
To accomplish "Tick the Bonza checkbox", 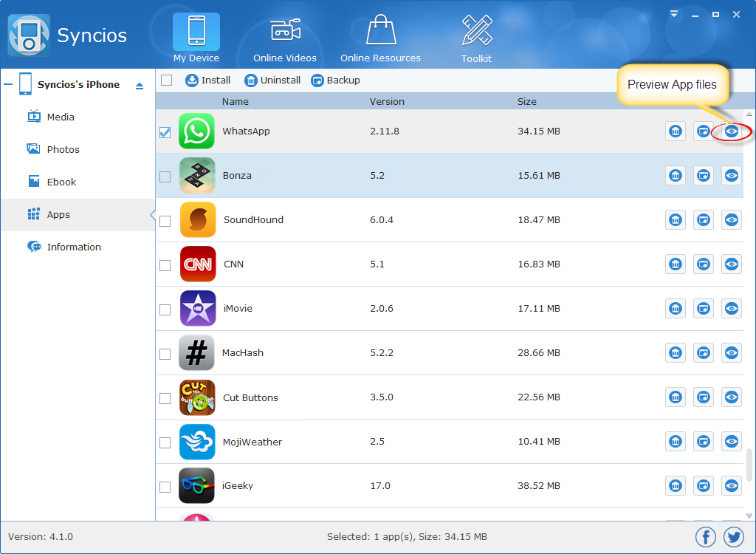I will click(x=165, y=177).
